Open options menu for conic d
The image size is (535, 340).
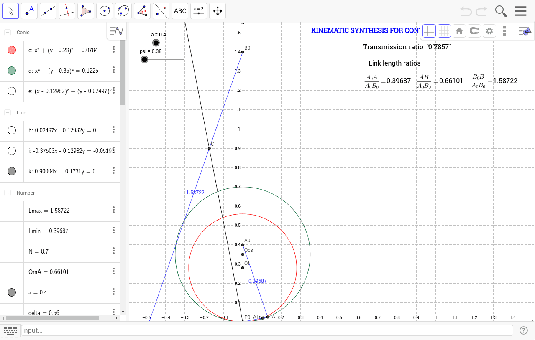[x=113, y=70]
